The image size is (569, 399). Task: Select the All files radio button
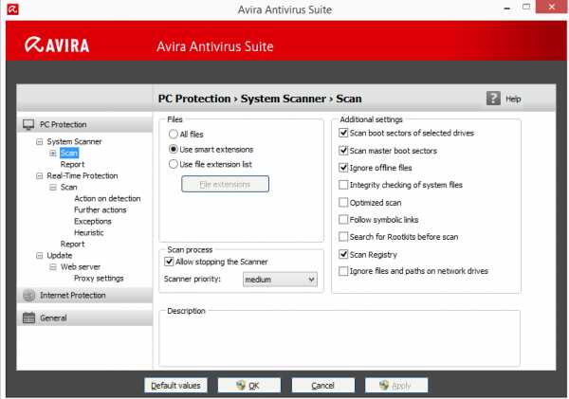174,135
